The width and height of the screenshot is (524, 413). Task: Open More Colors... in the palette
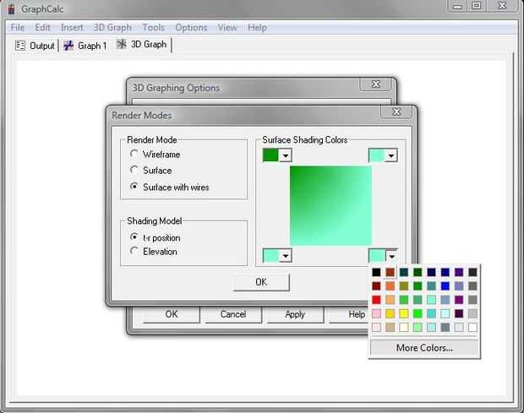[424, 348]
